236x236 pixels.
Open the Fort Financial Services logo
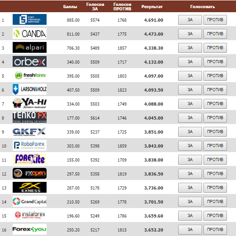click(29, 19)
